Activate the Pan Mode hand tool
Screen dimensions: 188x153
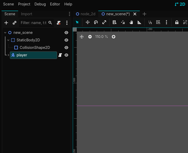point(131,22)
